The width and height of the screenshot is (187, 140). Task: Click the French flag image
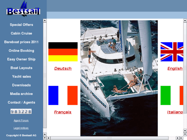63,96
